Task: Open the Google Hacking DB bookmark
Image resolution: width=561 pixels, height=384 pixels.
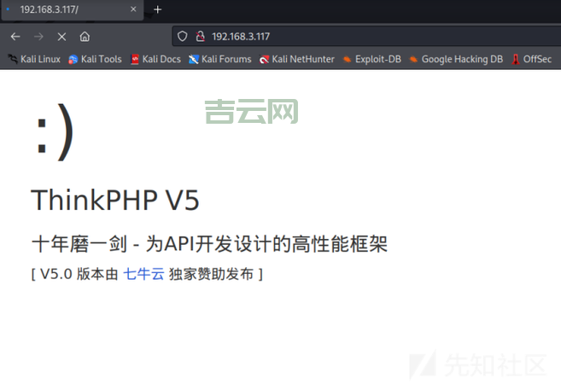Action: (456, 59)
